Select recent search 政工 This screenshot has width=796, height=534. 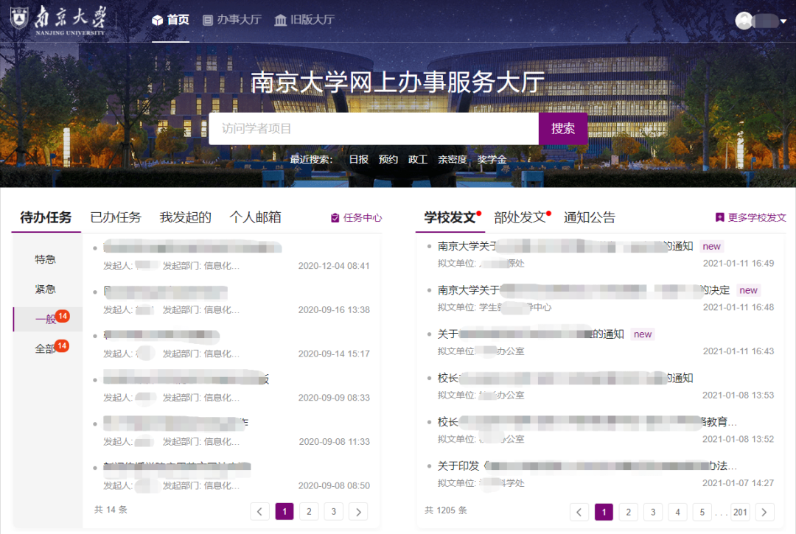417,159
